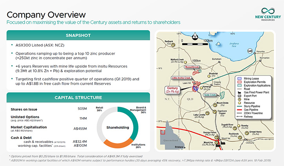
Task: Click the Retail 38% label
Action: (99, 109)
